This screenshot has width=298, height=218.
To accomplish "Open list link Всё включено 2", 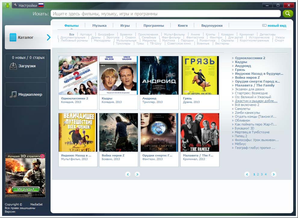I will [247, 105].
